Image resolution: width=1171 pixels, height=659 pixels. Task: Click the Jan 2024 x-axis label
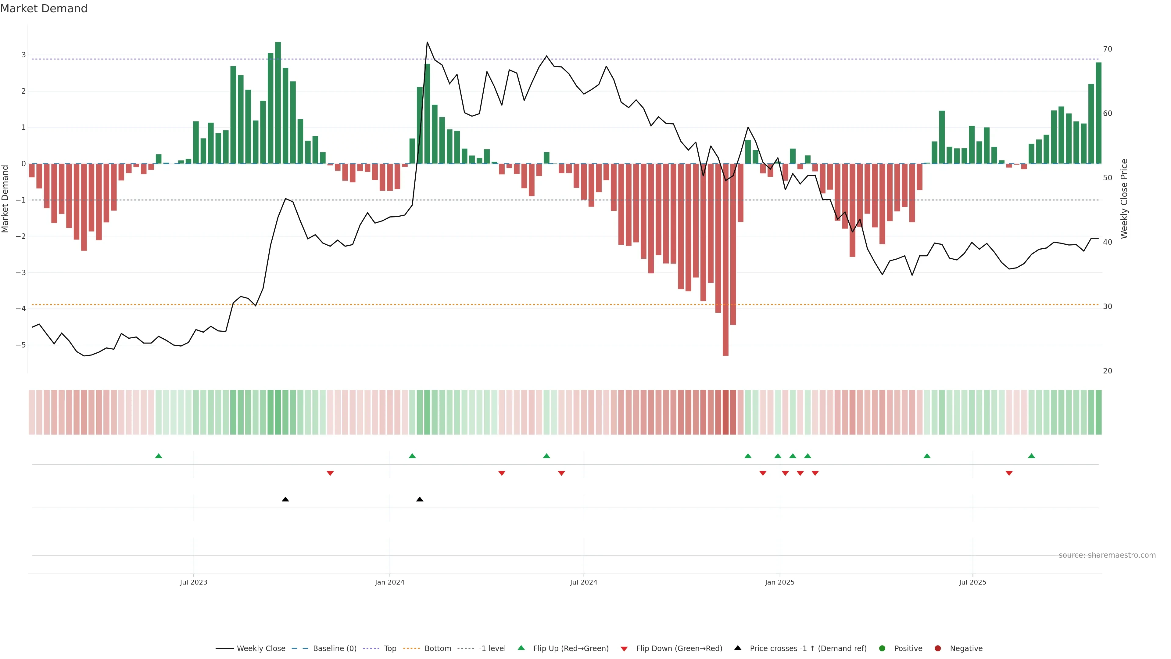(x=390, y=582)
